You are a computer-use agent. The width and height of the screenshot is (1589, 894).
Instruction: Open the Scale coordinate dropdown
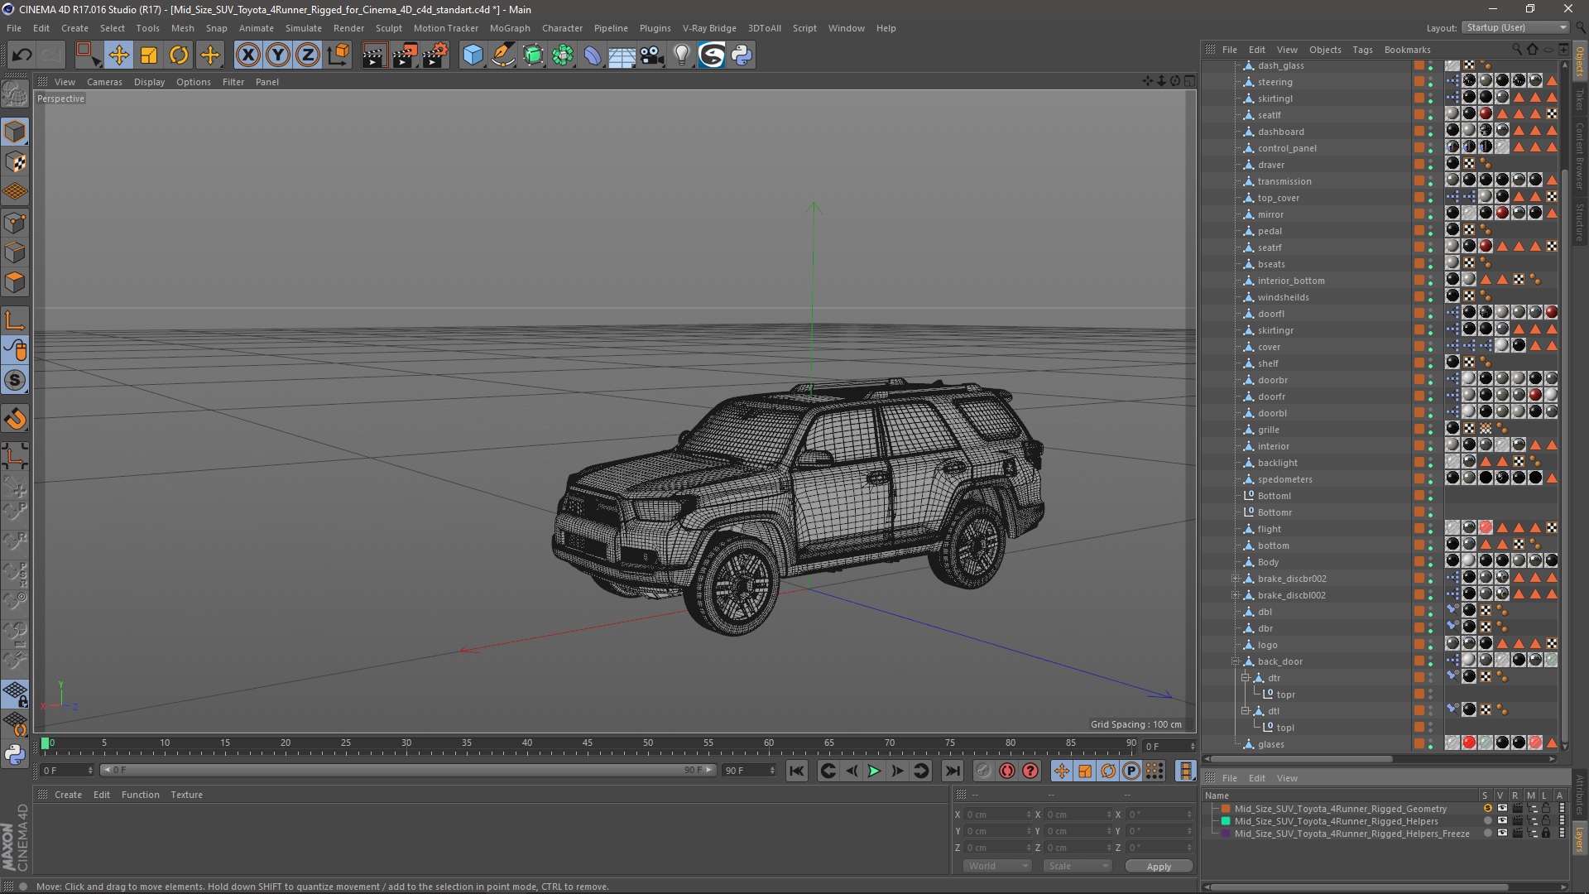[1078, 866]
